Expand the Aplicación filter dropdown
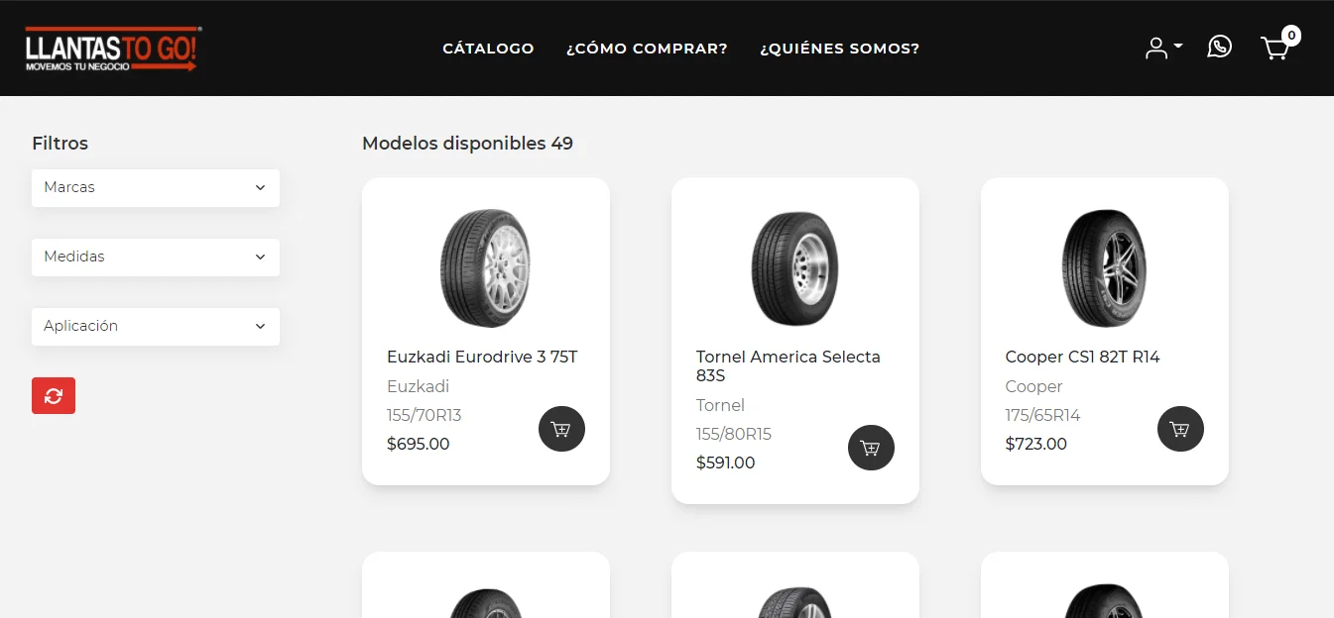 156,326
